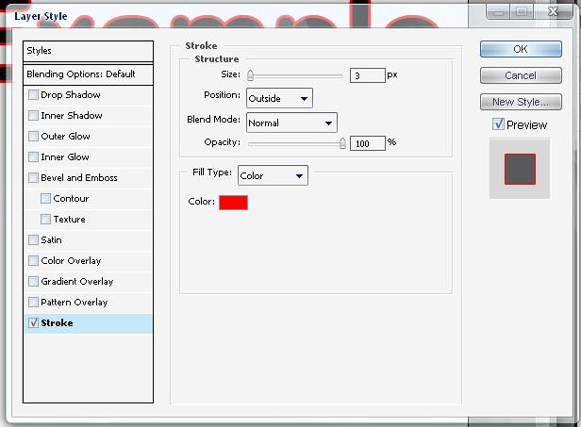Viewport: 581px width, 427px height.
Task: Click the New Style... button
Action: click(521, 102)
